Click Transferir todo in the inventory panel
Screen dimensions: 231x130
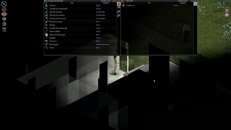[106, 1]
